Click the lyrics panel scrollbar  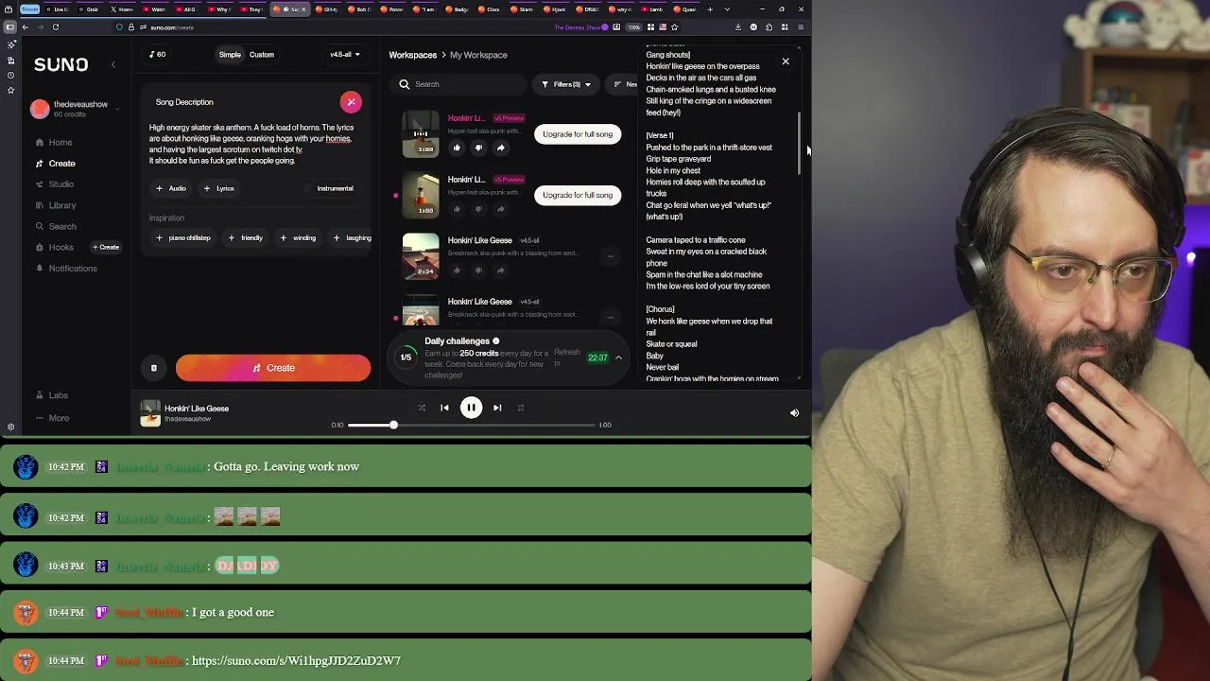(800, 144)
